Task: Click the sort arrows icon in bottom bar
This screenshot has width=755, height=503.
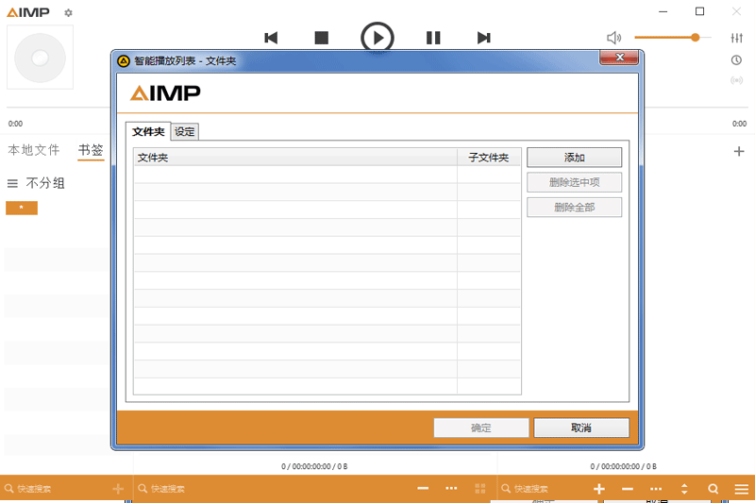Action: [684, 489]
